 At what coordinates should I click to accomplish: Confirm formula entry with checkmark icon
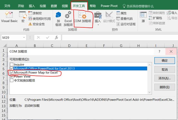(48, 37)
